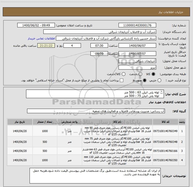Click the buyer organization name field
Viewport: 193px width, 187px height.
pos(100,32)
